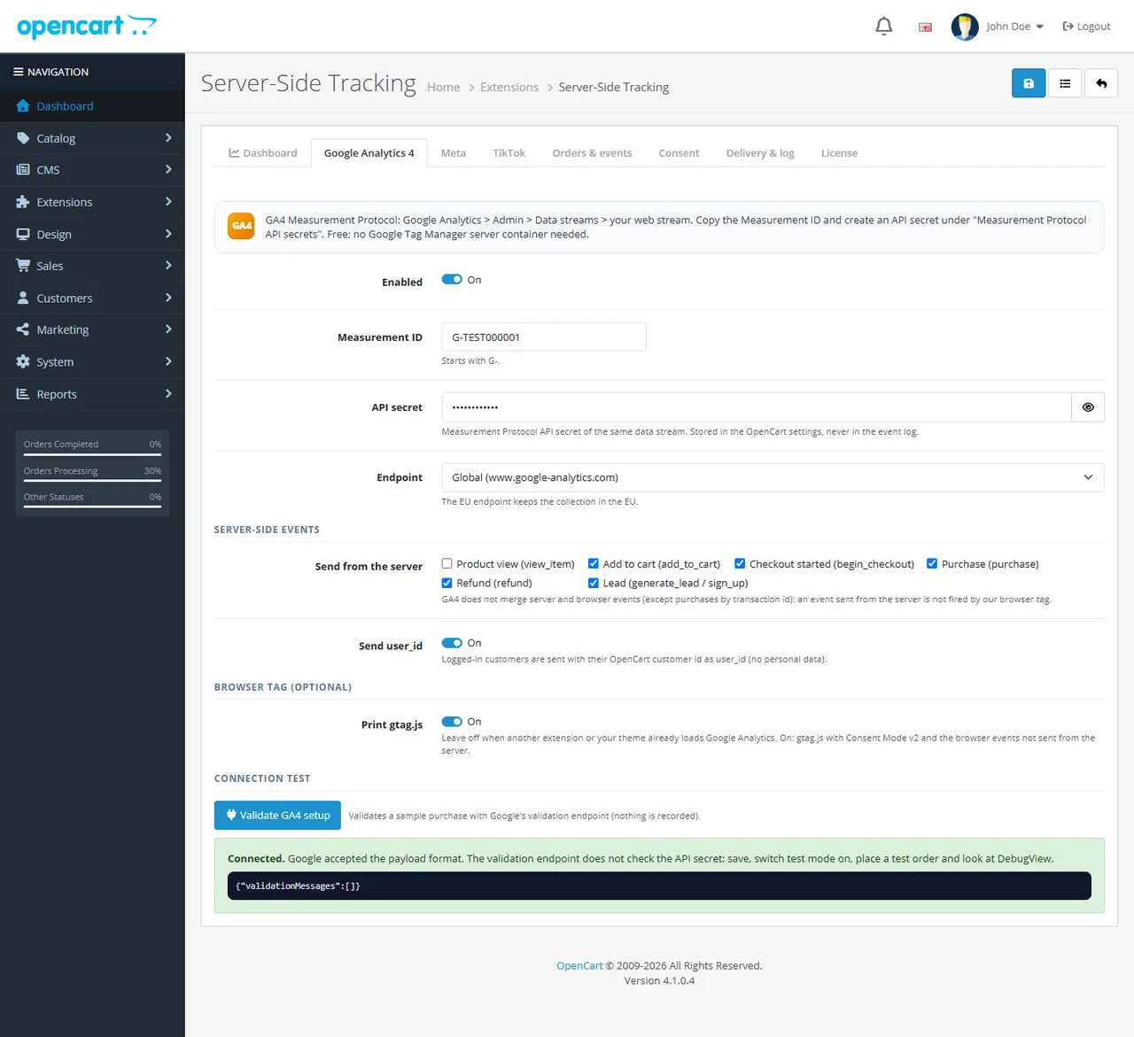Click the language flag icon
This screenshot has height=1037, width=1134.
[925, 27]
